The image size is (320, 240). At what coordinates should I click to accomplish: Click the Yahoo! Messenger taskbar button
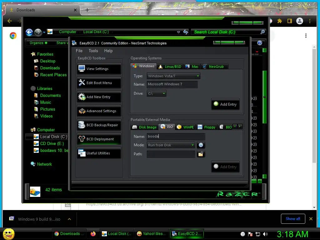click(x=152, y=234)
